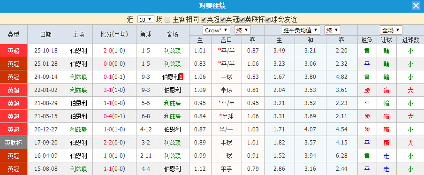Open score 2-0(1-0) of the 25-10-18 match
The height and width of the screenshot is (175, 424).
(x=114, y=51)
